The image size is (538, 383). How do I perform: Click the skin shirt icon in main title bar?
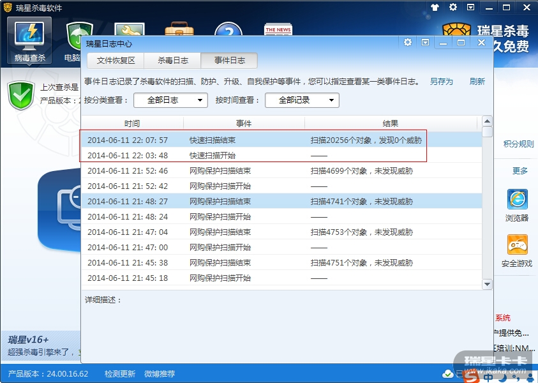(435, 7)
